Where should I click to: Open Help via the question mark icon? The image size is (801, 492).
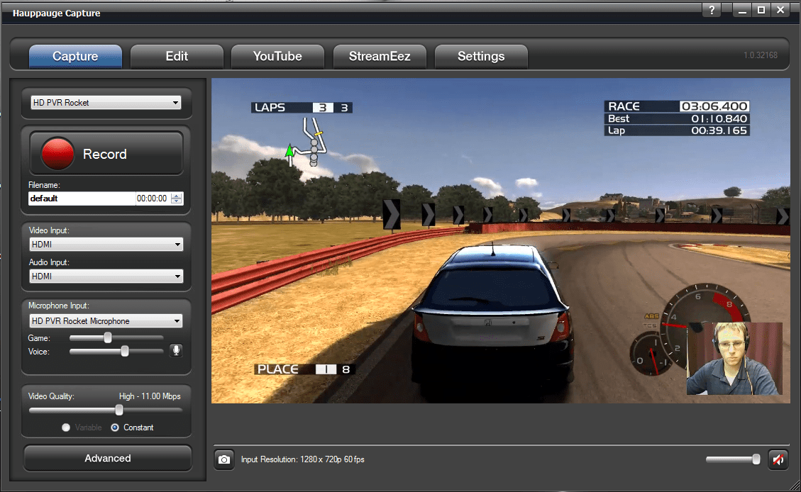pos(711,10)
